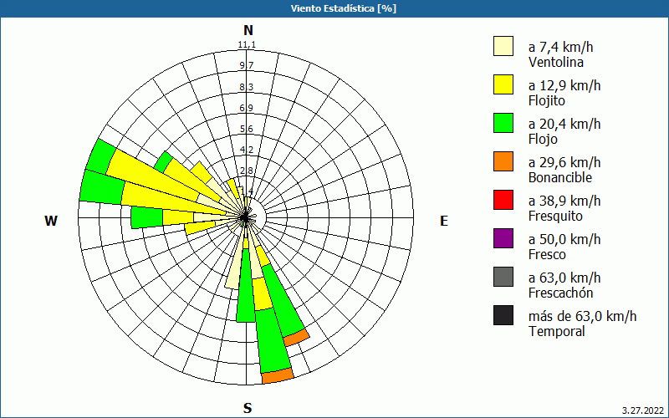Click the 9,7 ring scale value
This screenshot has height=418, width=669.
coord(247,65)
